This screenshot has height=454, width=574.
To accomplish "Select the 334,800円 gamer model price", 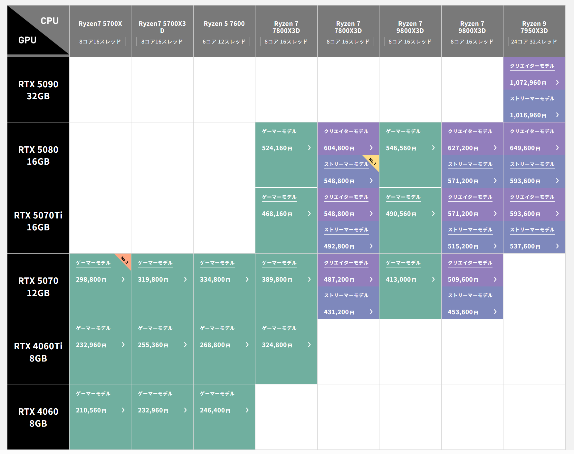I will [215, 279].
